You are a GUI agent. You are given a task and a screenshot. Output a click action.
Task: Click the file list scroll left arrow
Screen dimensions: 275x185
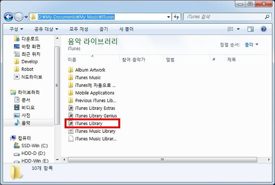[x=65, y=159]
